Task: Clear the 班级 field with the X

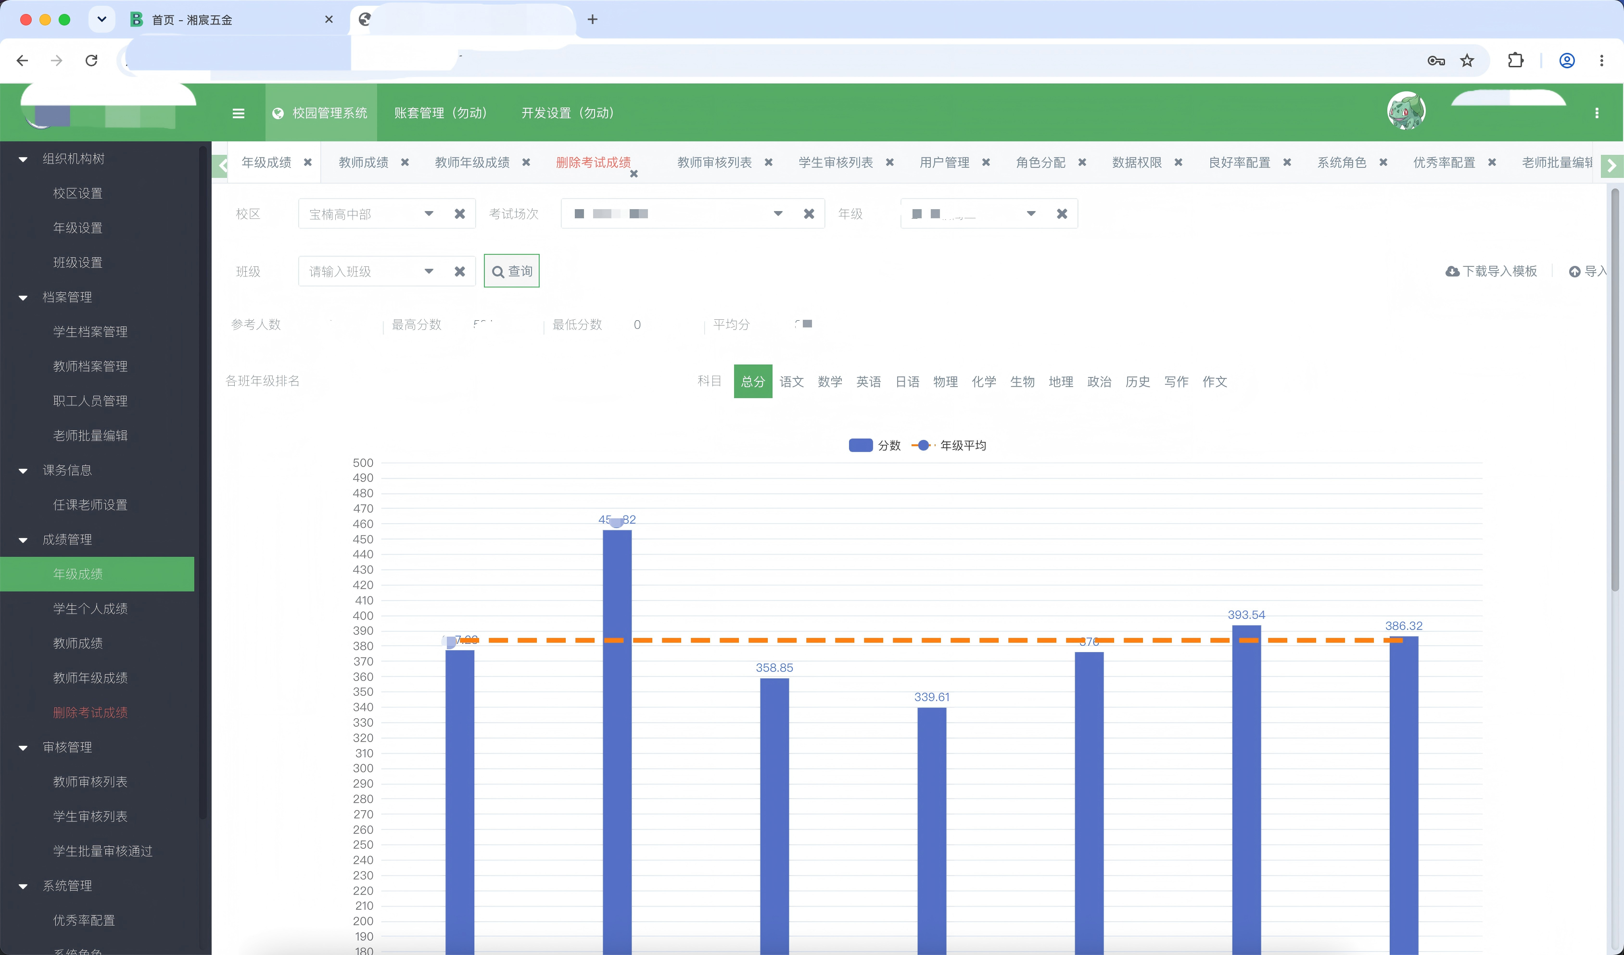Action: pos(459,271)
